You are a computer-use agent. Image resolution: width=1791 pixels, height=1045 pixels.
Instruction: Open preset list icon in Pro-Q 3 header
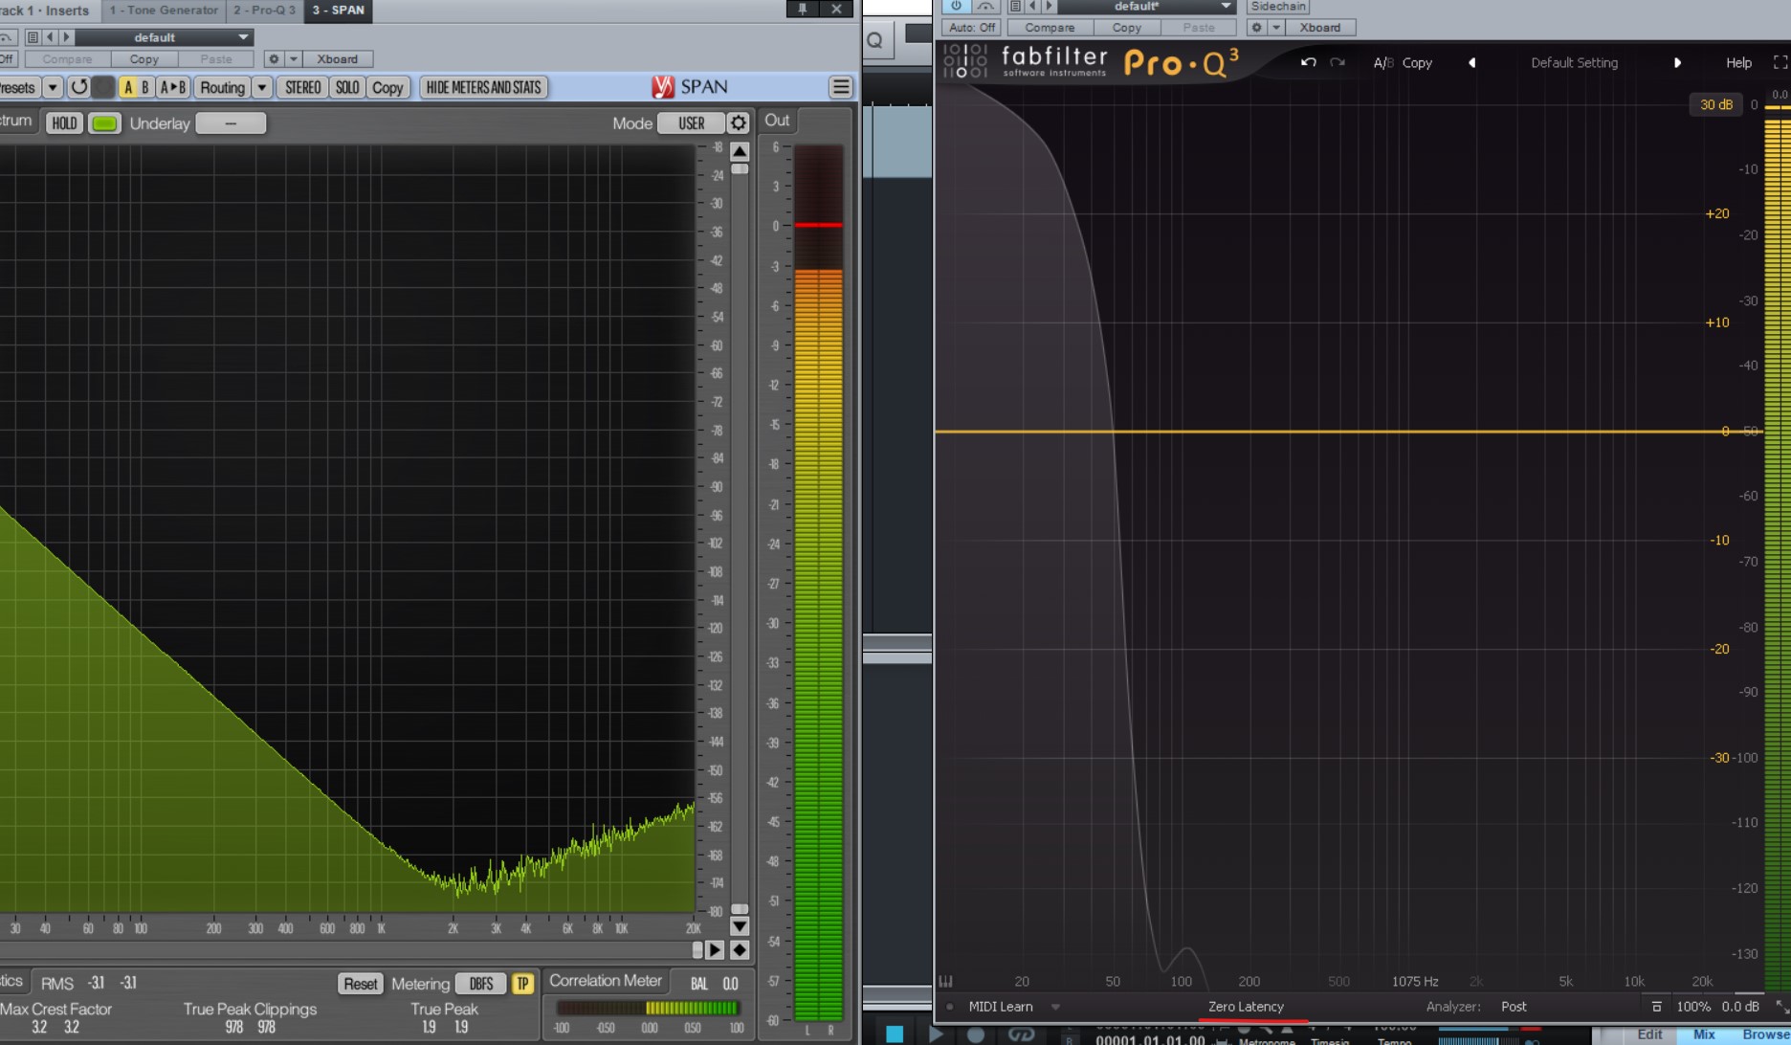click(x=1015, y=6)
